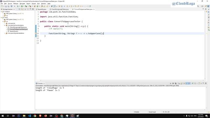Maximize the Console view
The image size is (210, 118).
[x=206, y=83]
